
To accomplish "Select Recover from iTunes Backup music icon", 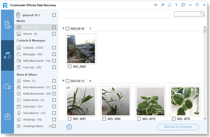I will click(7, 55).
